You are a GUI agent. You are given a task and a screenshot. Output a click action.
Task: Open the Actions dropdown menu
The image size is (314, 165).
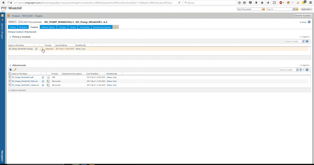[x=12, y=22]
